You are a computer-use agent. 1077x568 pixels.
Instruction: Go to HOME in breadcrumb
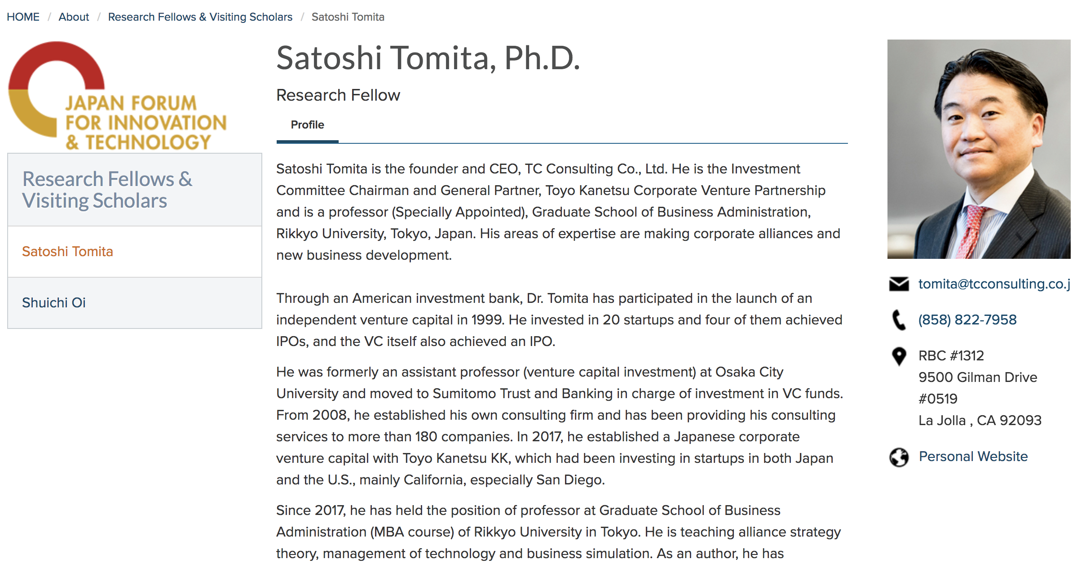tap(23, 17)
